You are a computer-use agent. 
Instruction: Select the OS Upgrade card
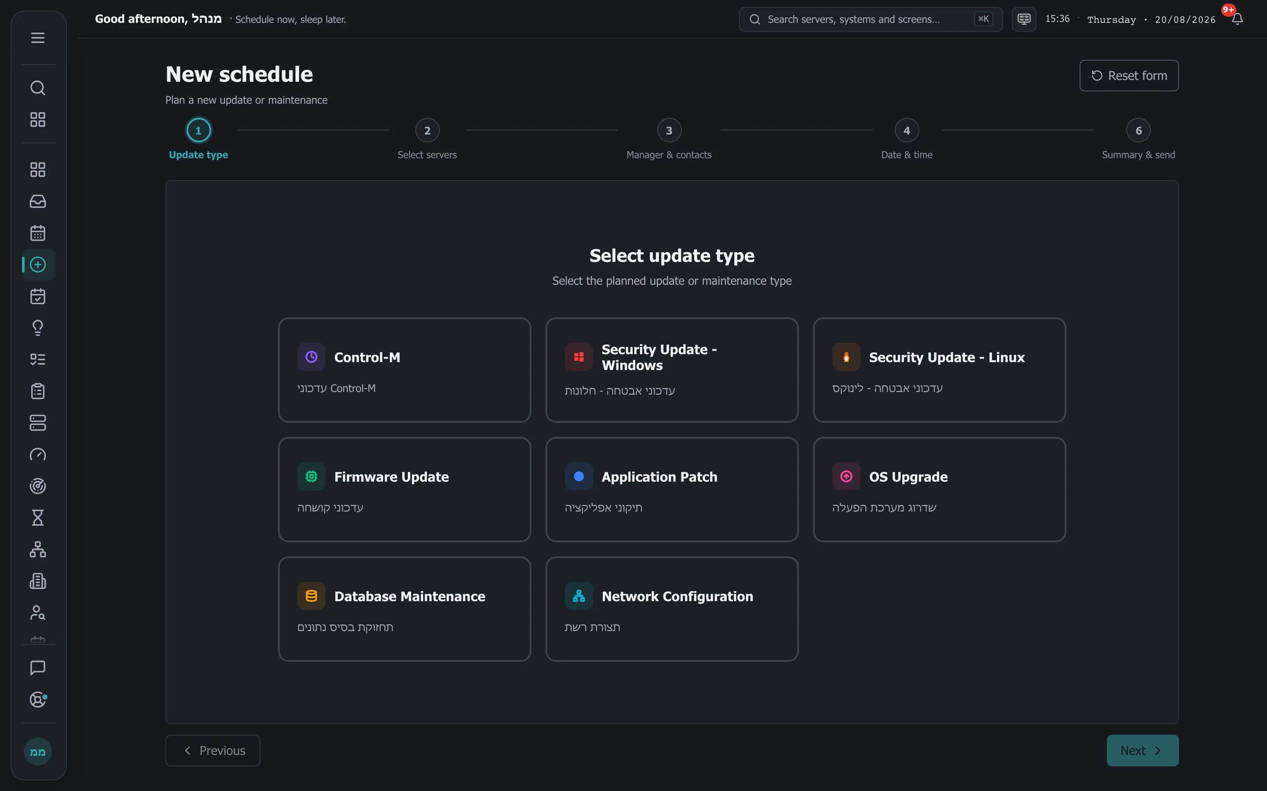(939, 490)
